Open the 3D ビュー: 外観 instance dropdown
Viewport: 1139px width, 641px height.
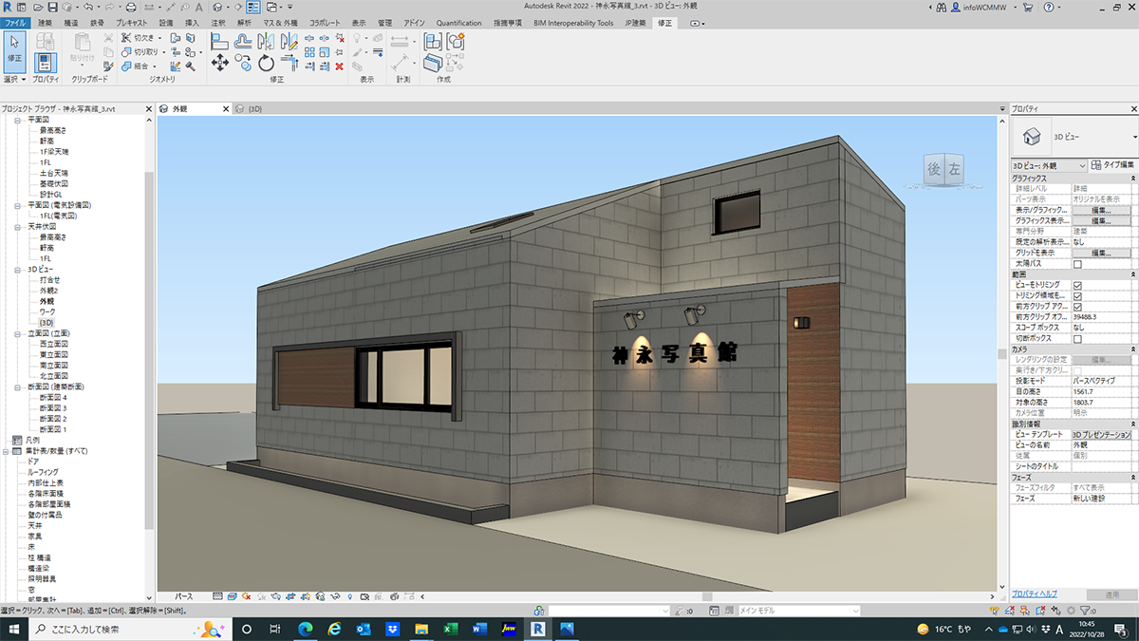point(1048,165)
